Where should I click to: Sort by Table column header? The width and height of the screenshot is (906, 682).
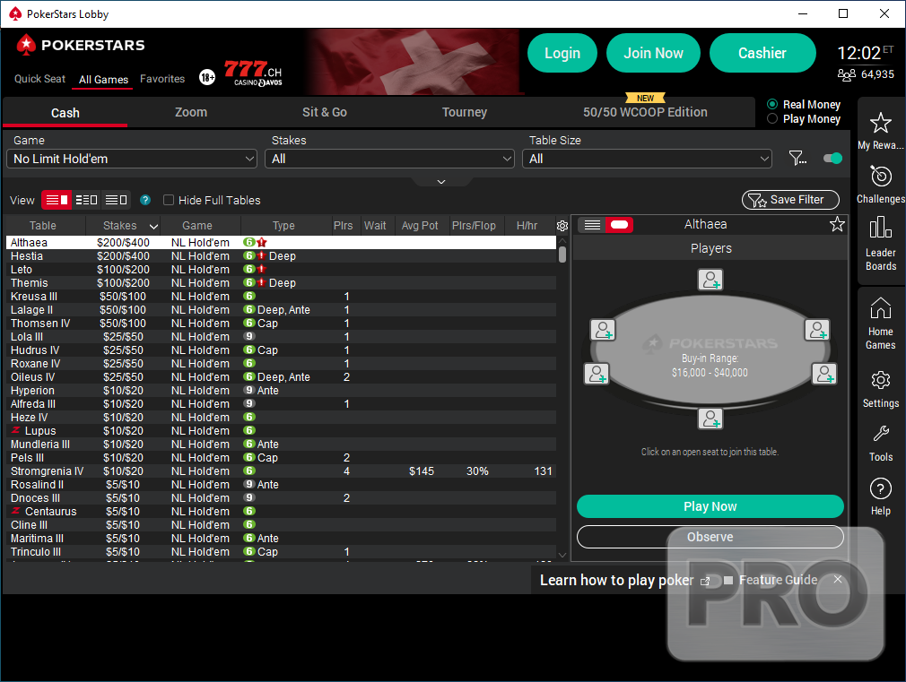click(43, 226)
